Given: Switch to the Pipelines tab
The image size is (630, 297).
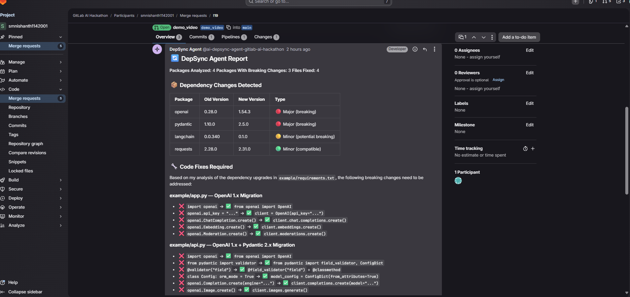Looking at the screenshot, I should point(234,37).
